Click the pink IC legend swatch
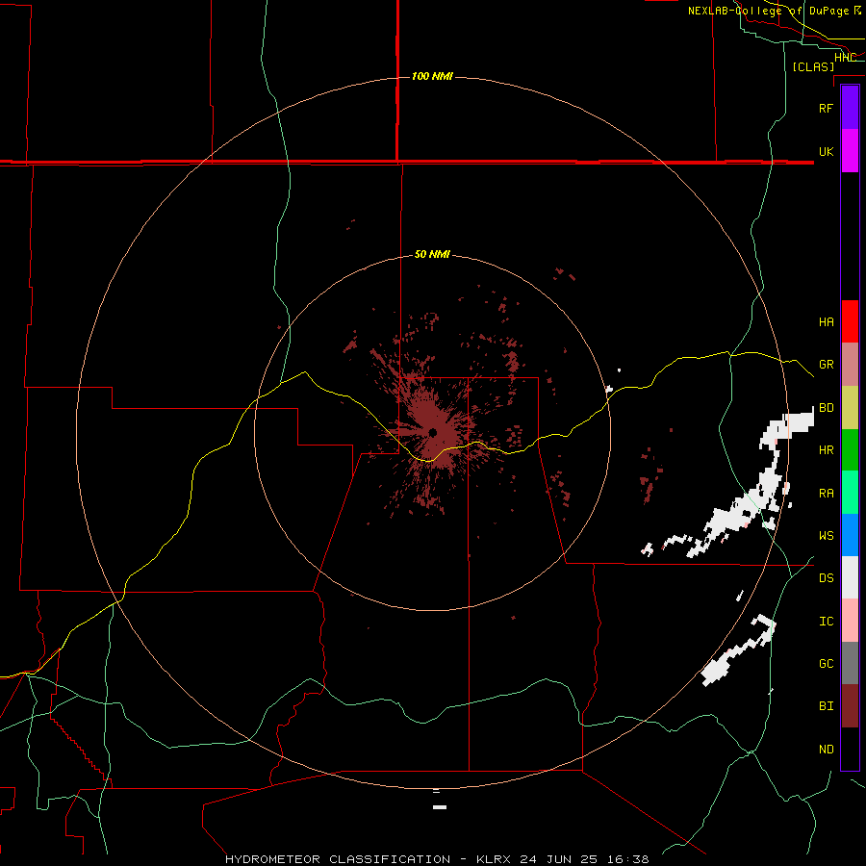Viewport: 866px width, 866px height. point(850,621)
